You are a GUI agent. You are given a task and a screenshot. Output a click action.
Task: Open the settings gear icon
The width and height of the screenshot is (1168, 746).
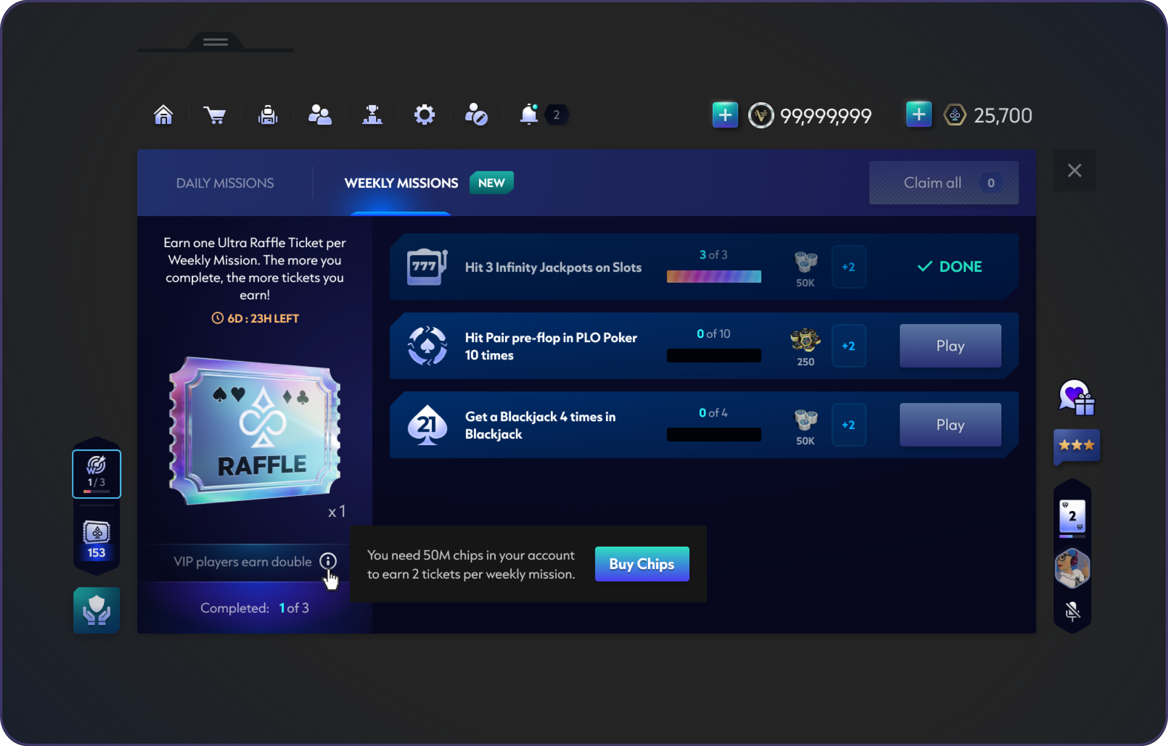pyautogui.click(x=424, y=115)
